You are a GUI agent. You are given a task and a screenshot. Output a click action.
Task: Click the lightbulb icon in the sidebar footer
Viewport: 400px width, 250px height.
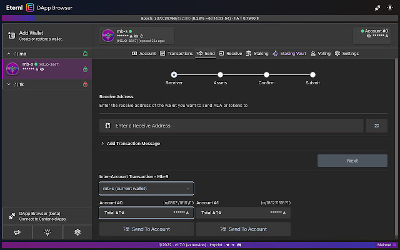click(47, 232)
